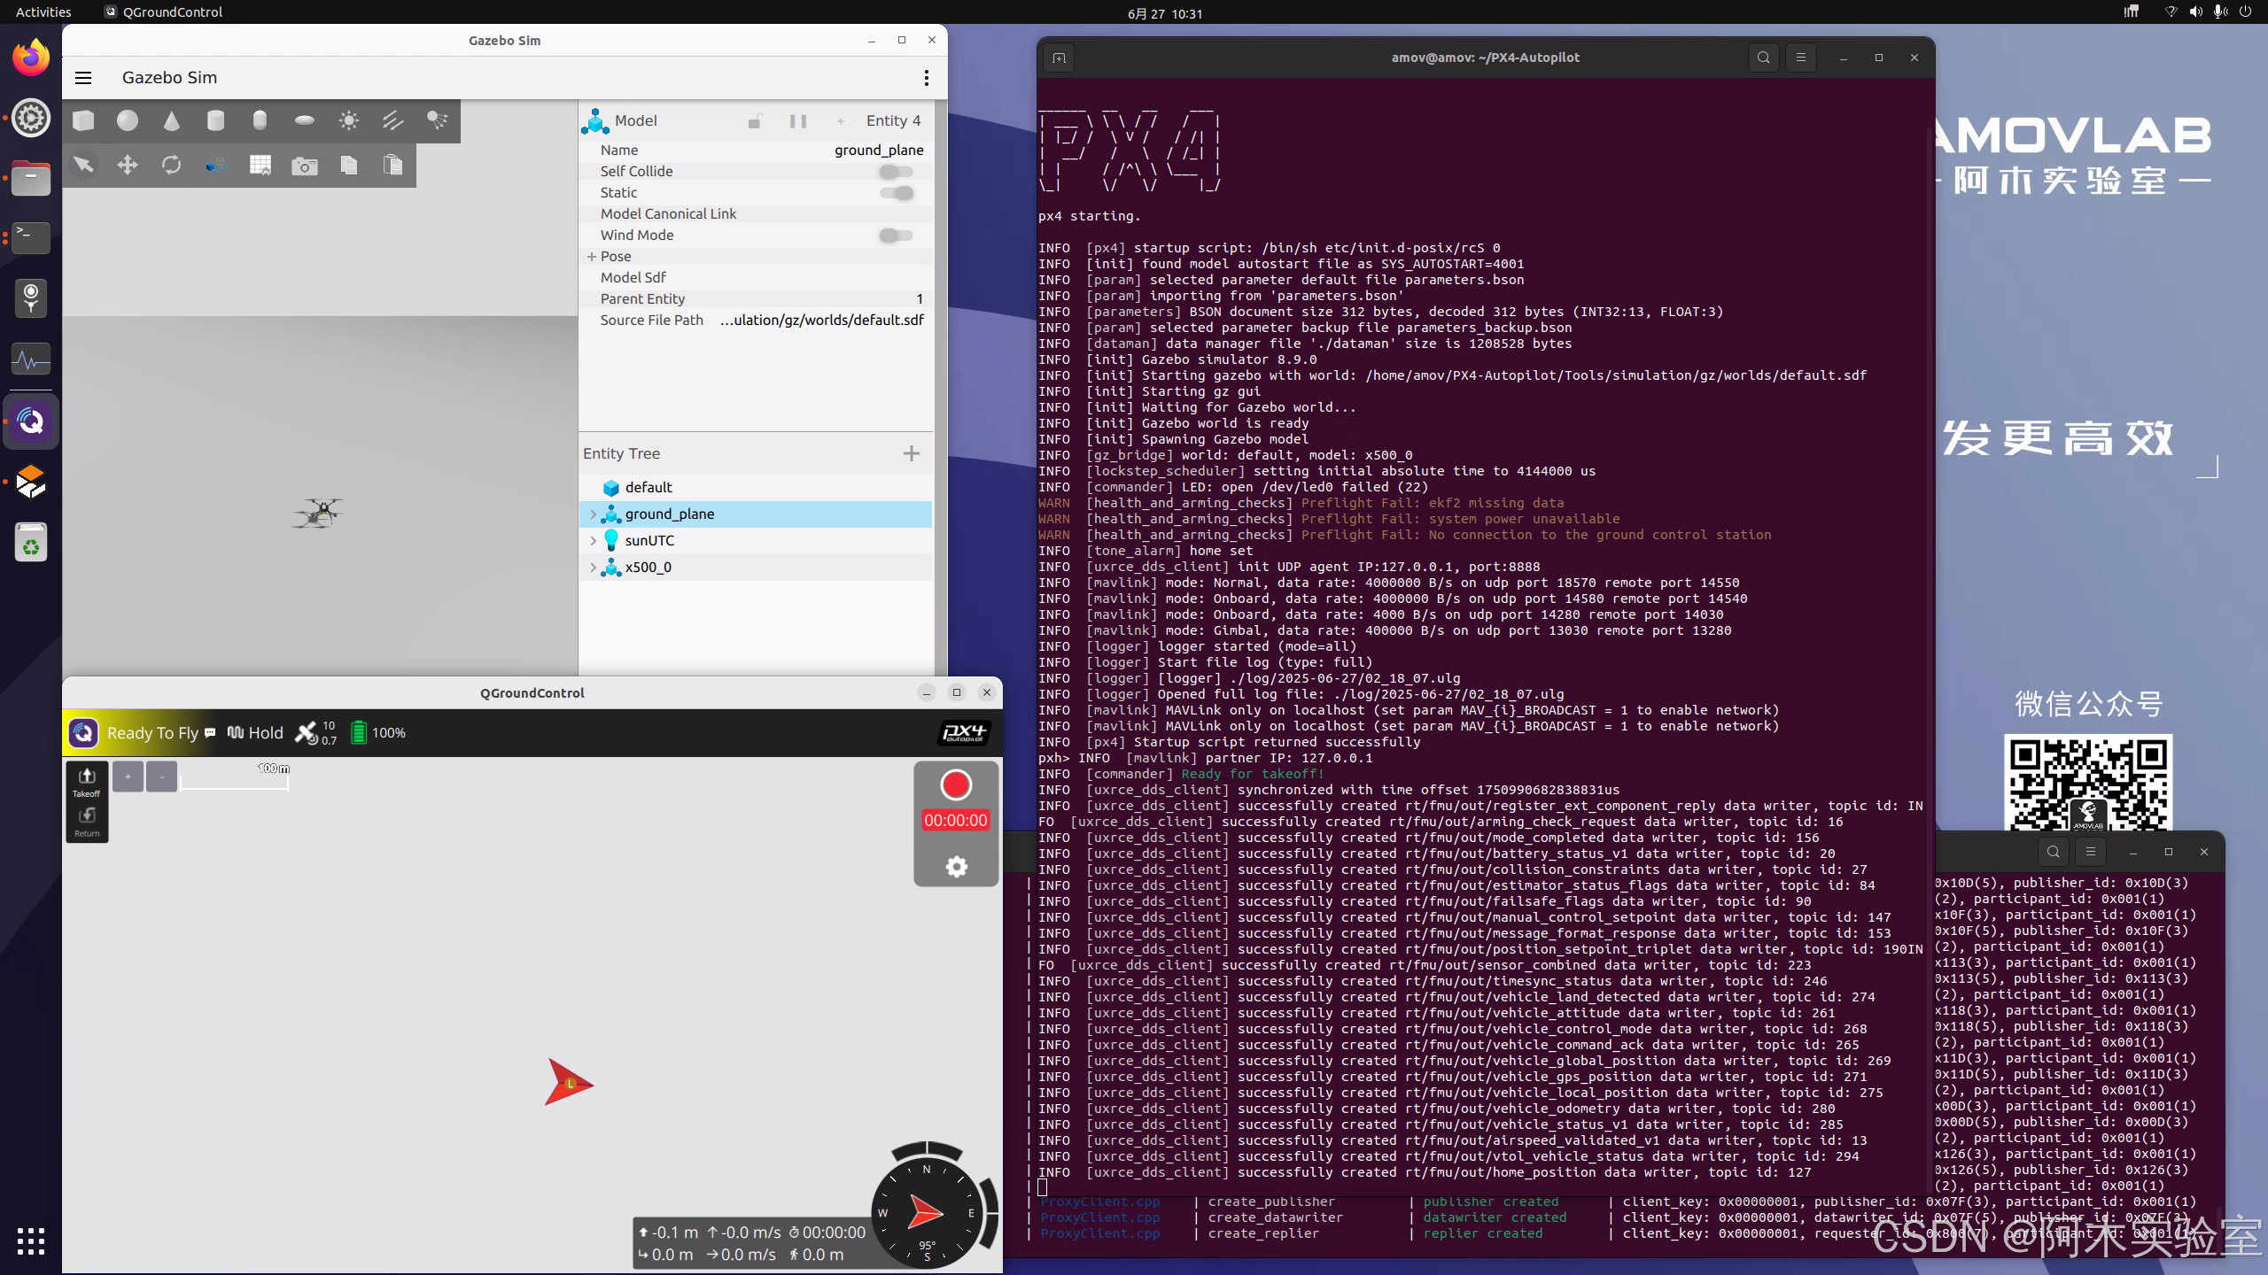Image resolution: width=2268 pixels, height=1275 pixels.
Task: Open search in the lower terminal window
Action: coord(2053,852)
